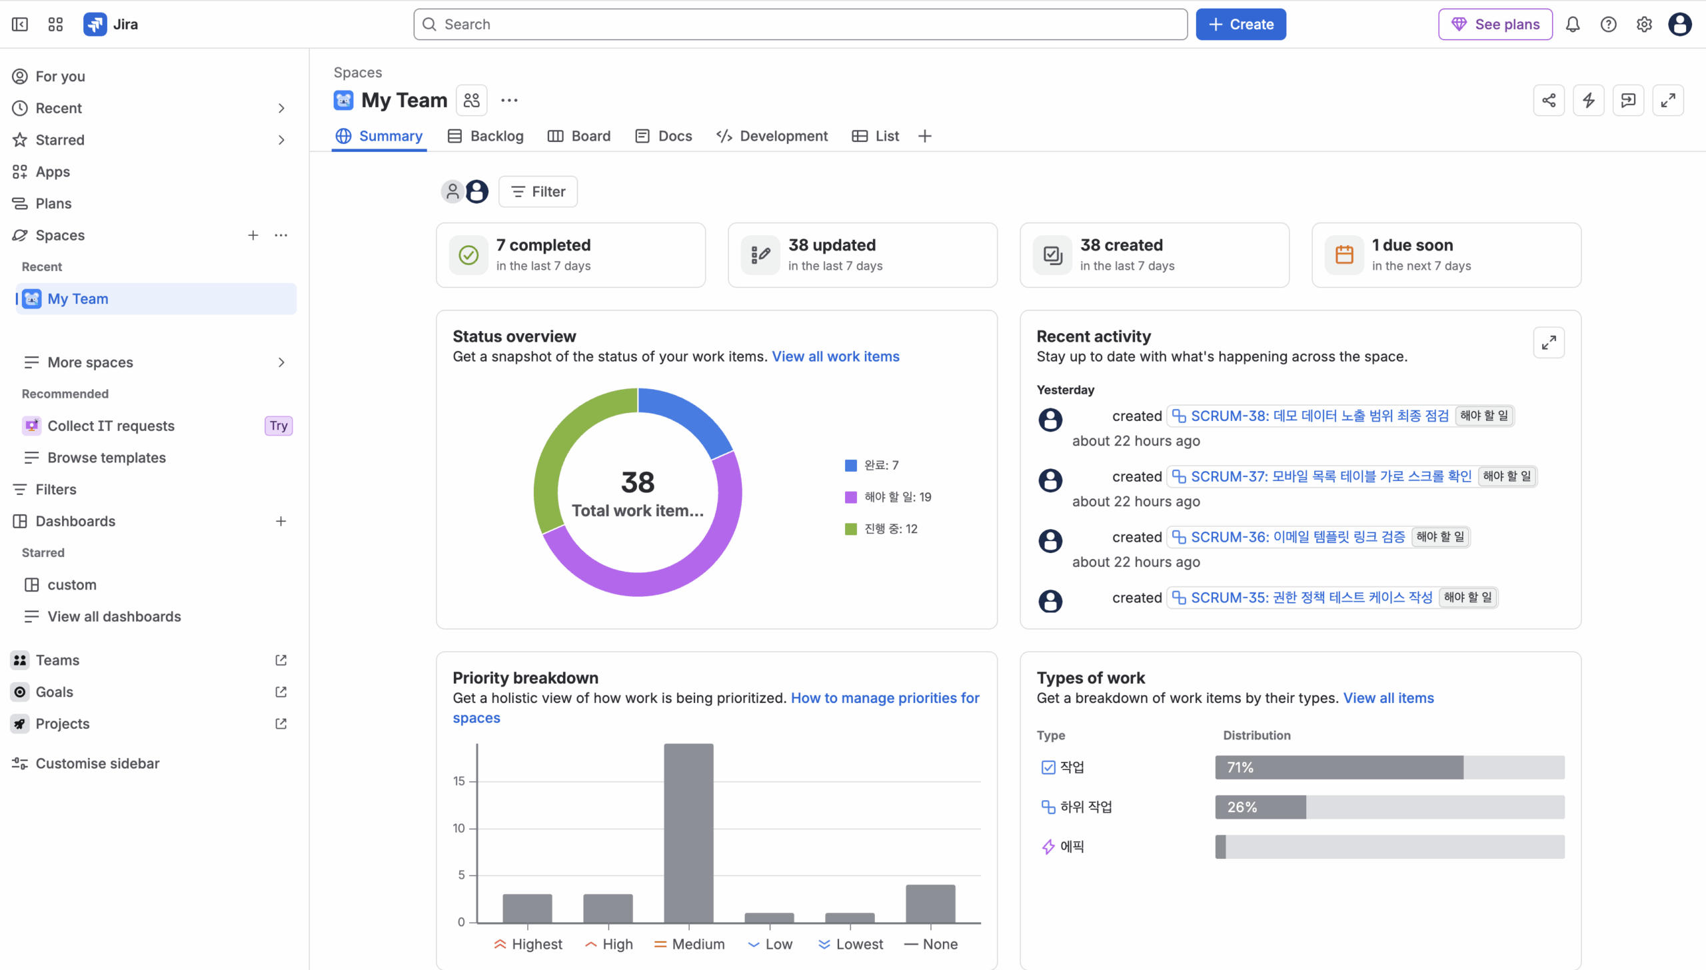Toggle the user avatar filter next to Filter
The image size is (1706, 970).
[476, 192]
